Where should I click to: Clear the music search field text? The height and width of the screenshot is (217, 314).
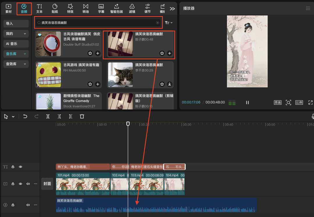click(x=158, y=23)
